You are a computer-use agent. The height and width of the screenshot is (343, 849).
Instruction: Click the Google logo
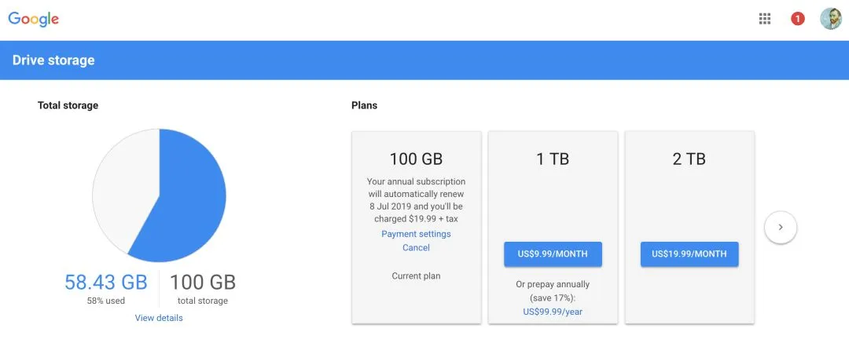tap(34, 19)
